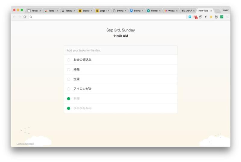This screenshot has width=241, height=162.
Task: Uncheck the completed ブログをかく task
Action: point(69,108)
